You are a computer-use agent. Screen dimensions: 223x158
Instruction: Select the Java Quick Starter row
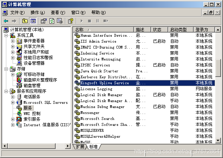[144, 71]
